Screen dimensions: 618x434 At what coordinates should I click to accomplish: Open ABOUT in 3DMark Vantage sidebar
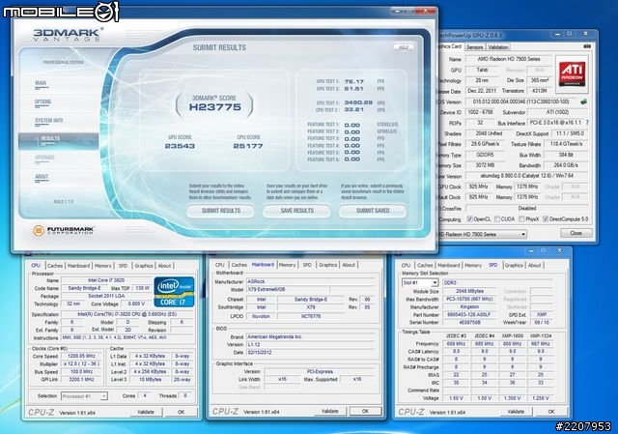pyautogui.click(x=42, y=176)
